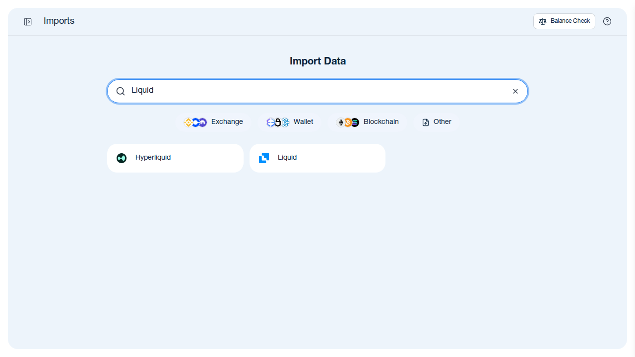Click the Liquid blue logo icon
Viewport: 635px width, 357px height.
point(264,158)
